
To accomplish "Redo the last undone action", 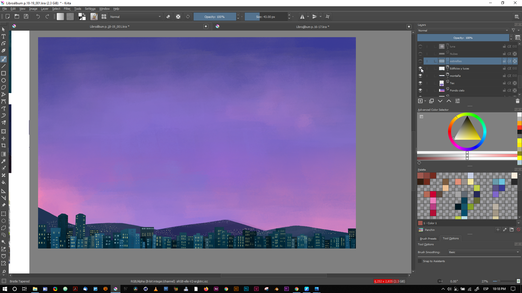I will [47, 17].
